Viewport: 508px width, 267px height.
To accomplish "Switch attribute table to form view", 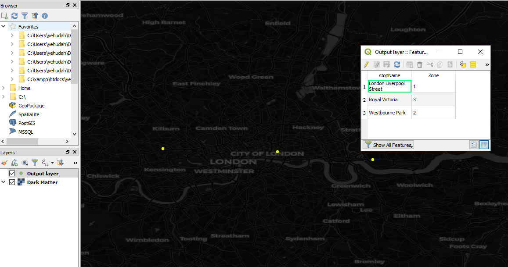I will click(474, 145).
